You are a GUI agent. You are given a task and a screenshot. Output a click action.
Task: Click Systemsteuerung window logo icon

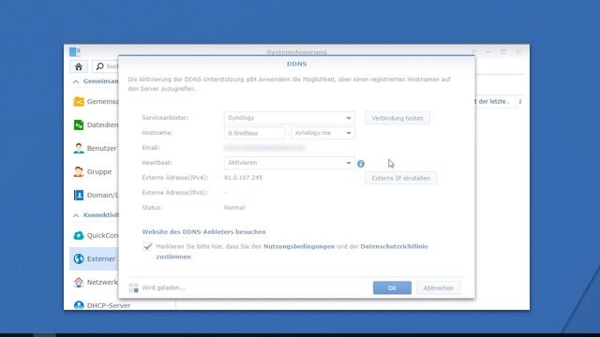tap(75, 51)
